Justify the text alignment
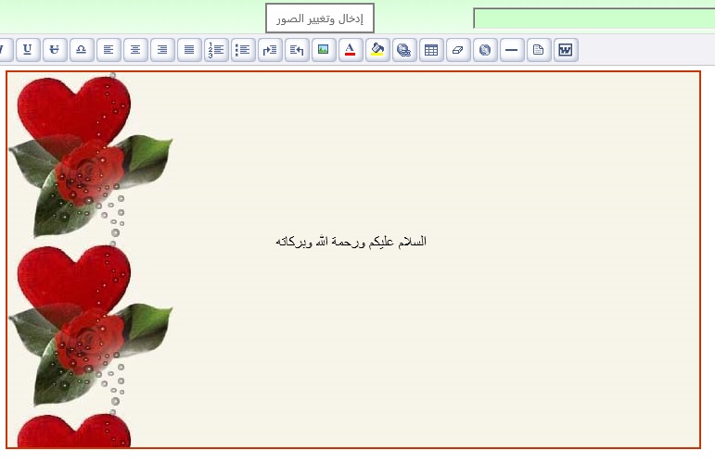715x463 pixels. [x=189, y=50]
